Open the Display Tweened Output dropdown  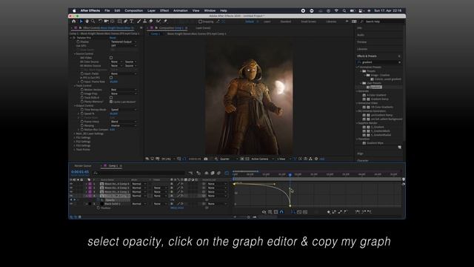(124, 42)
